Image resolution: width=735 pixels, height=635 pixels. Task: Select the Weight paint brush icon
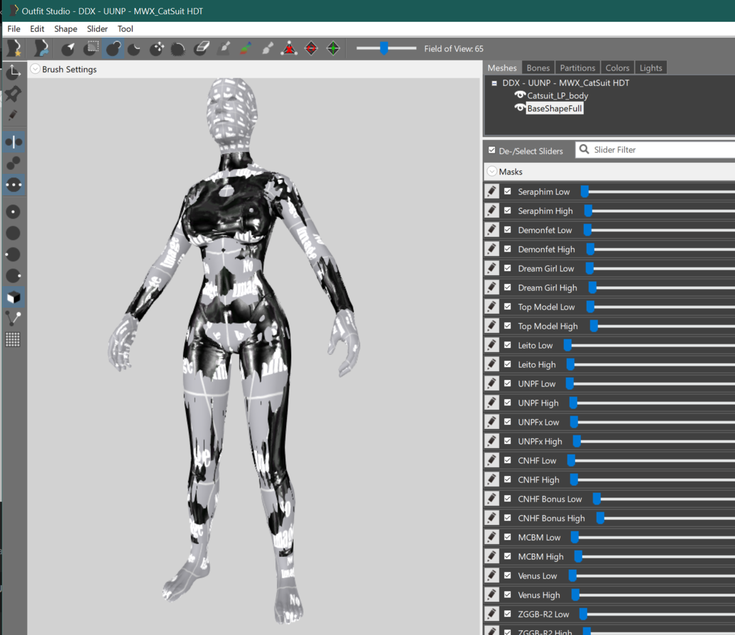pyautogui.click(x=224, y=48)
